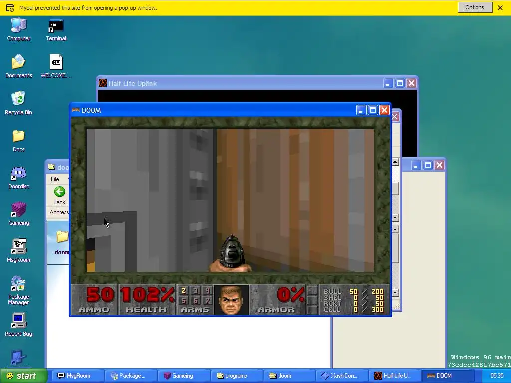Maximize the blank window behind DOOM on right
The image size is (511, 383).
tap(428, 165)
